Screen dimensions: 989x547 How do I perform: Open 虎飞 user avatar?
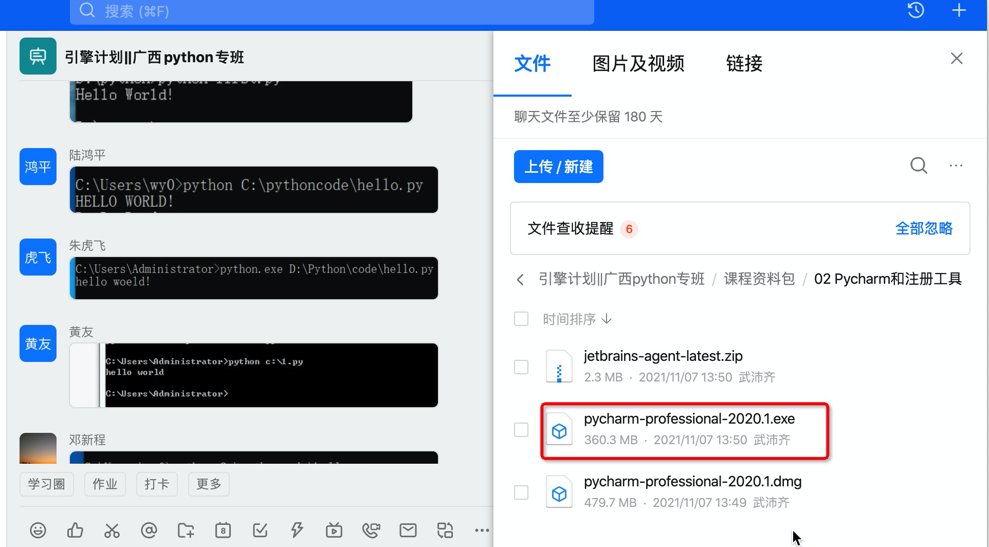(38, 257)
